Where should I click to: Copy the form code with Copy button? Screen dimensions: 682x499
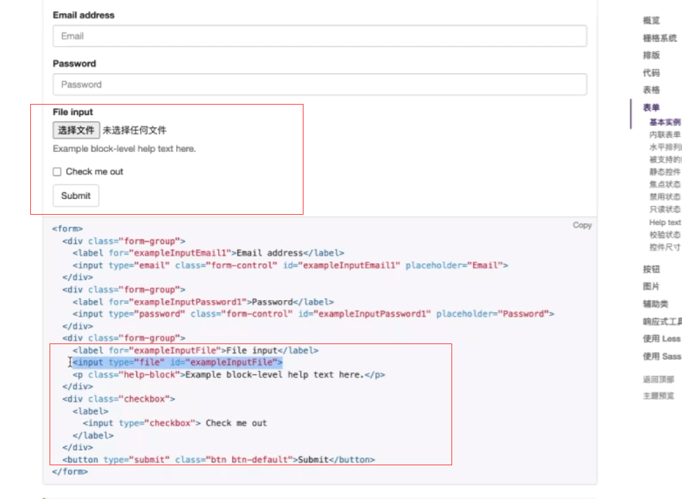(582, 225)
